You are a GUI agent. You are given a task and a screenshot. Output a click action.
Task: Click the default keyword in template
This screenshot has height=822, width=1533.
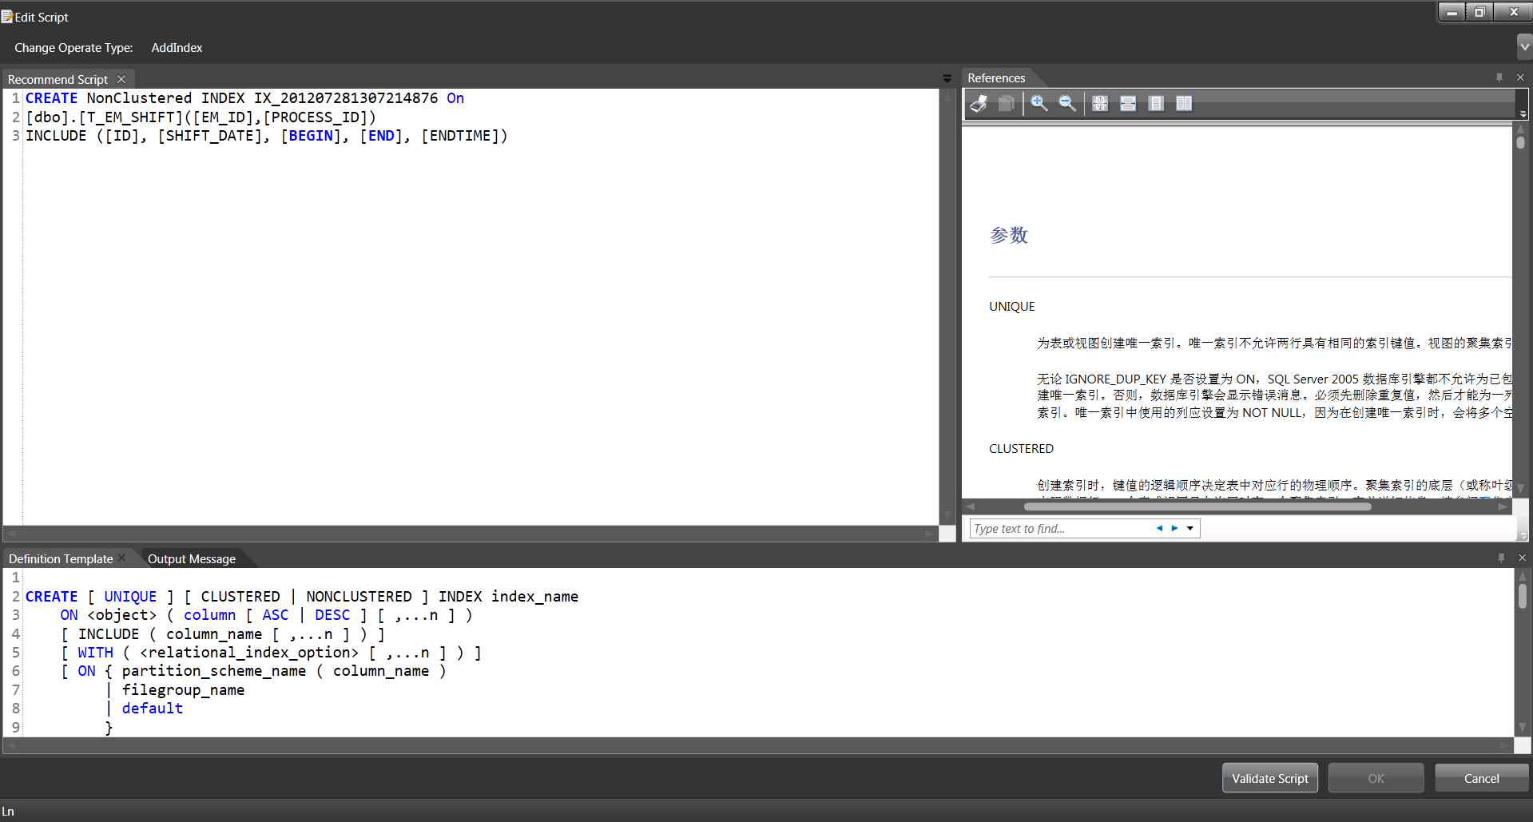(x=153, y=709)
